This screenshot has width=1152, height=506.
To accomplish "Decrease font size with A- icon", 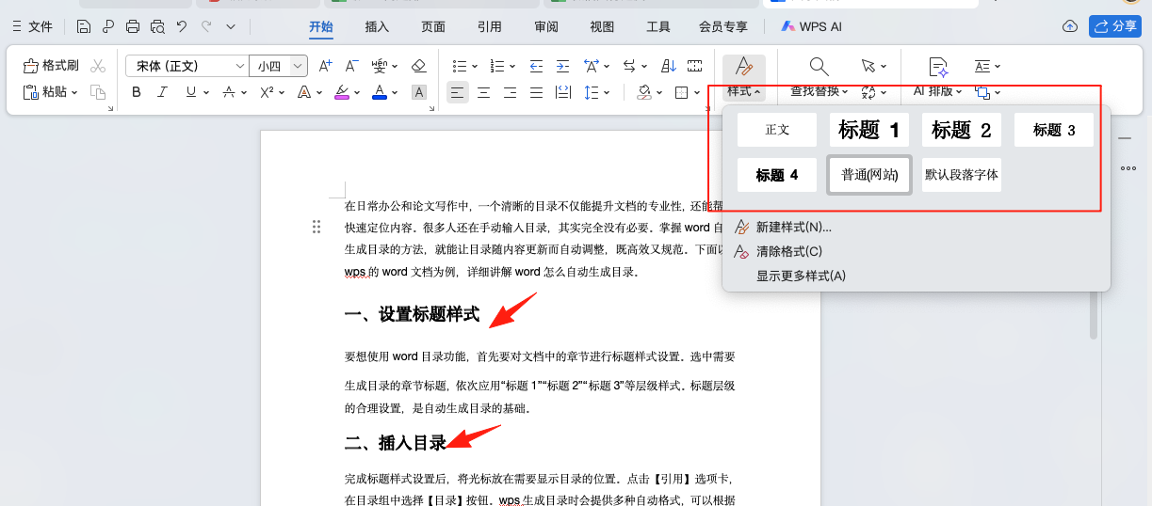I will point(351,66).
